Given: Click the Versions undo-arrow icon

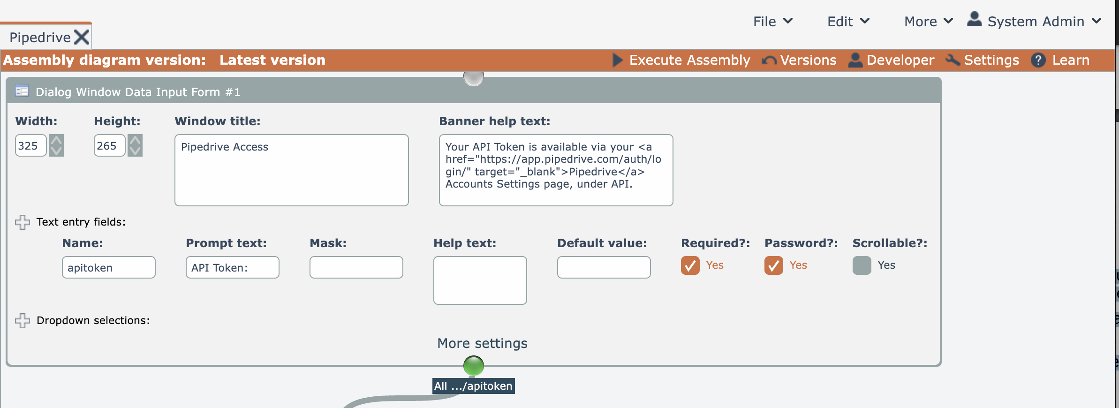Looking at the screenshot, I should click(x=769, y=60).
